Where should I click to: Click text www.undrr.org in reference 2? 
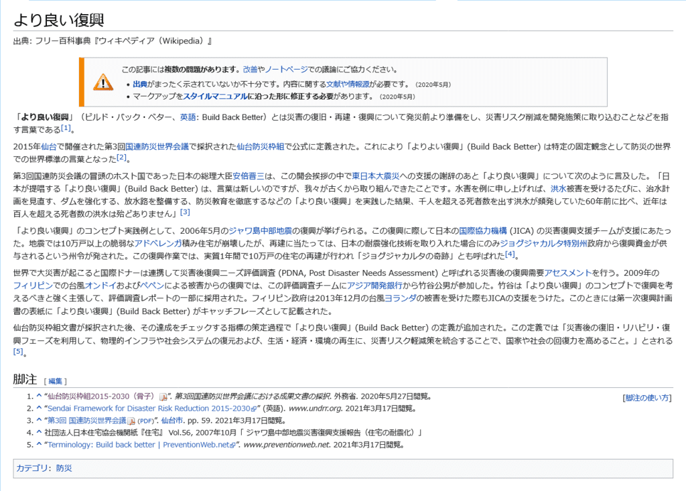316,409
